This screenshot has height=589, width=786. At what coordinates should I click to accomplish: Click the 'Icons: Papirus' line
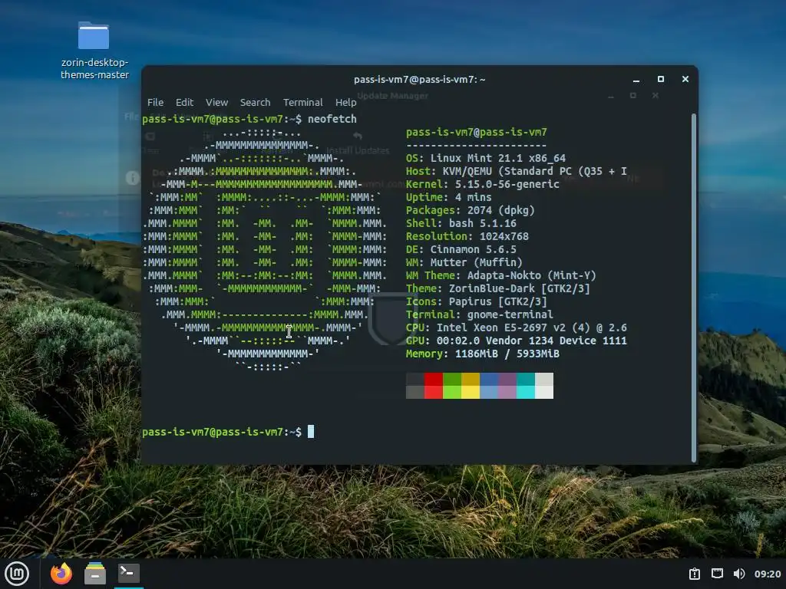[476, 301]
